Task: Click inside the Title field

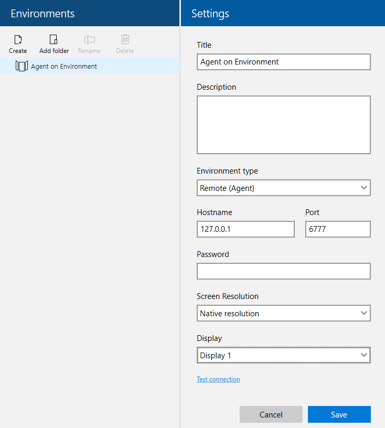Action: [283, 62]
